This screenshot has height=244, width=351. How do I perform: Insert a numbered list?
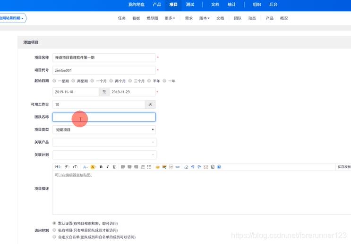(143, 167)
